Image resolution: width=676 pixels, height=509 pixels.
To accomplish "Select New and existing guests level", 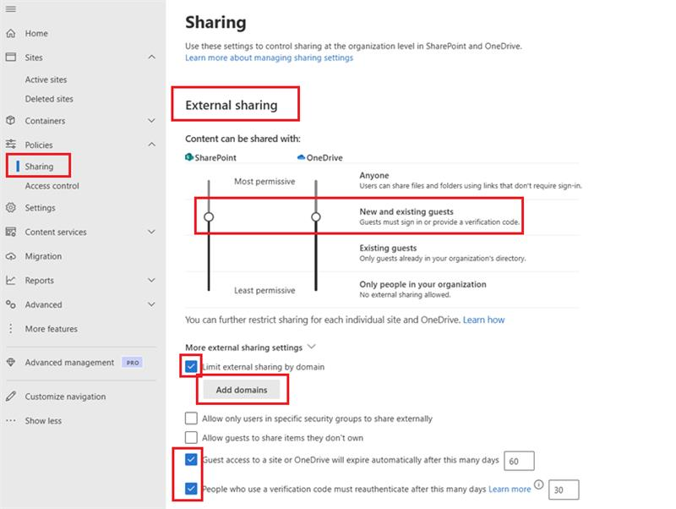I will (x=406, y=211).
